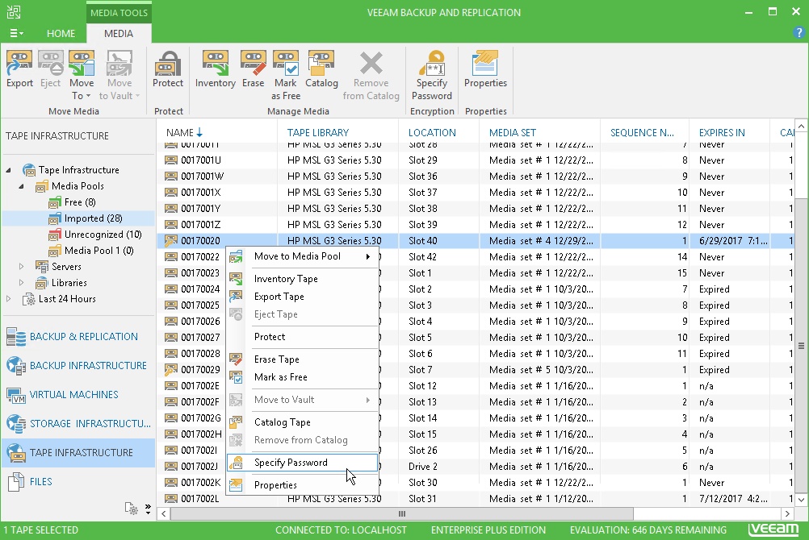Expand the Servers tree node

tap(21, 267)
